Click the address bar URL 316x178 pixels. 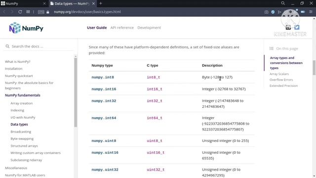pyautogui.click(x=87, y=12)
